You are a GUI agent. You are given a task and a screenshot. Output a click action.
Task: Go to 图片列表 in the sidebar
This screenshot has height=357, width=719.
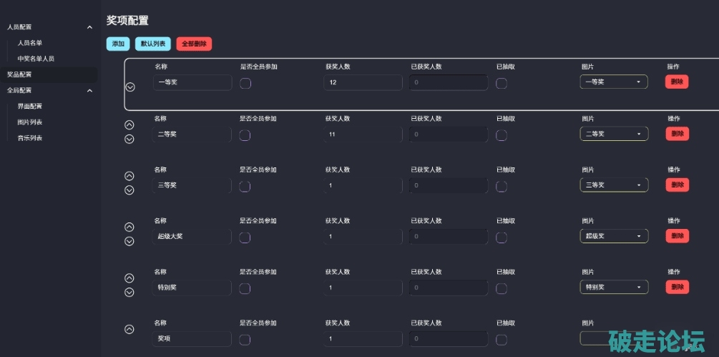(x=31, y=122)
